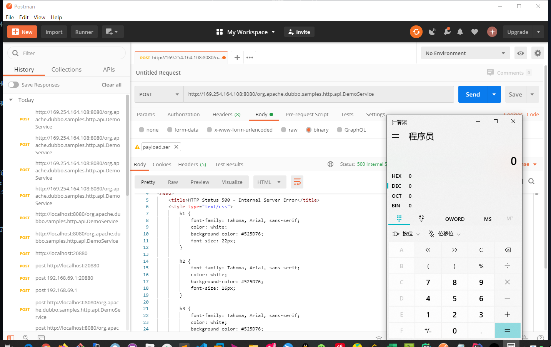Click the Calculator multiply key
551x347 pixels.
point(508,282)
